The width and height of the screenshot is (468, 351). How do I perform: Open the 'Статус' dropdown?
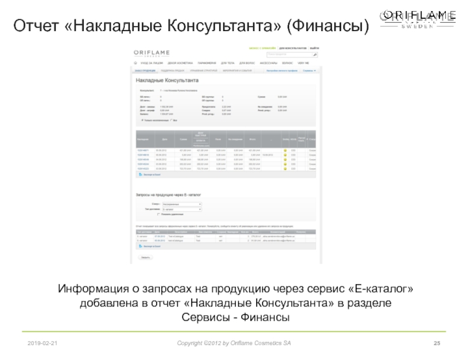pos(182,204)
